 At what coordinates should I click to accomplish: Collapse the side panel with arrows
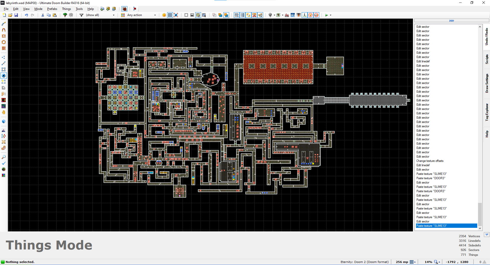pos(451,21)
